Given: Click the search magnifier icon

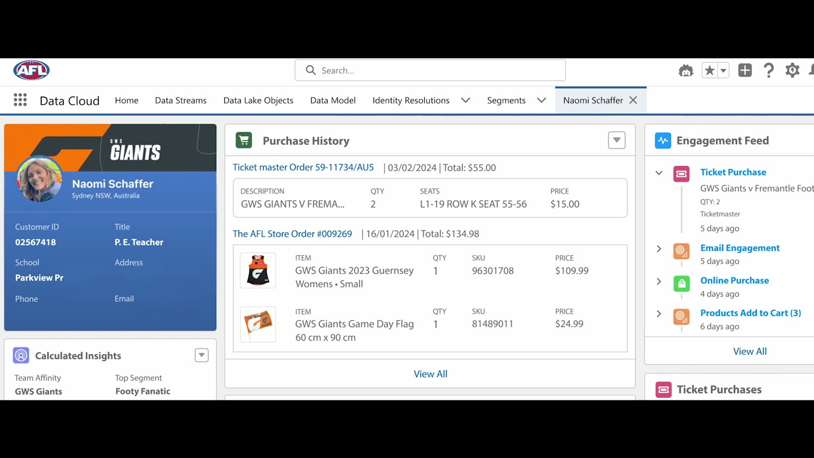Looking at the screenshot, I should [311, 70].
